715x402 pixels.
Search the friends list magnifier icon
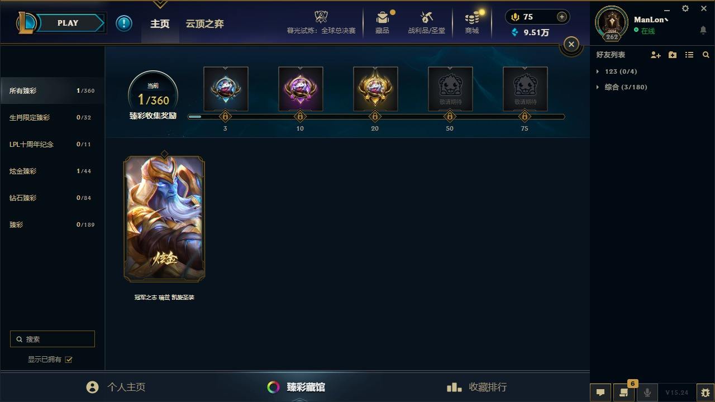tap(706, 55)
